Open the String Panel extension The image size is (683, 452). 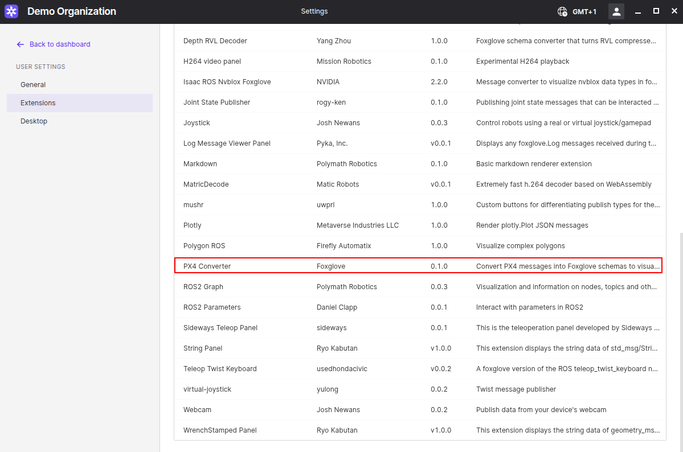[420, 348]
